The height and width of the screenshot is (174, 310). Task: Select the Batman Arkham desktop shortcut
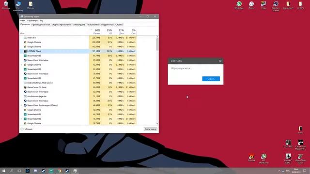point(288,159)
